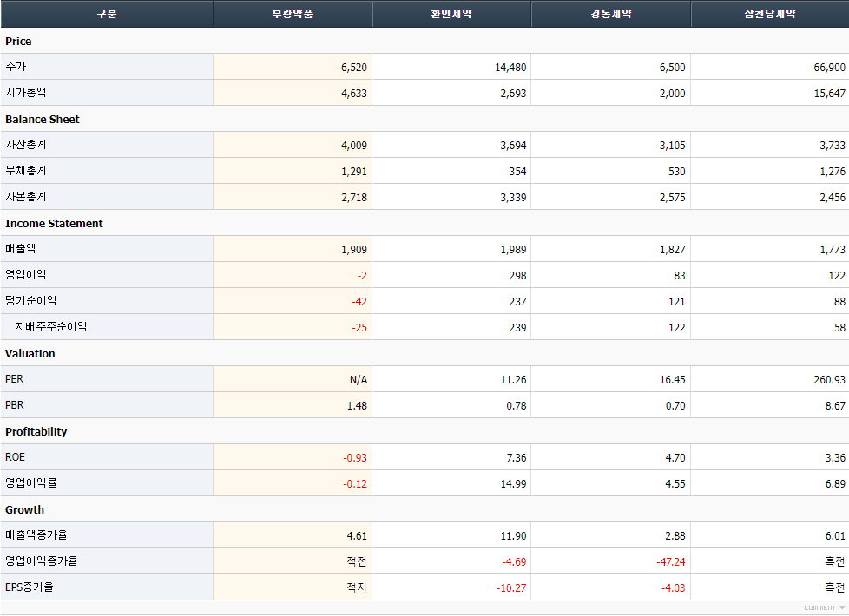The width and height of the screenshot is (849, 616).
Task: Click the red -4.03 EPS growth cell
Action: click(611, 587)
